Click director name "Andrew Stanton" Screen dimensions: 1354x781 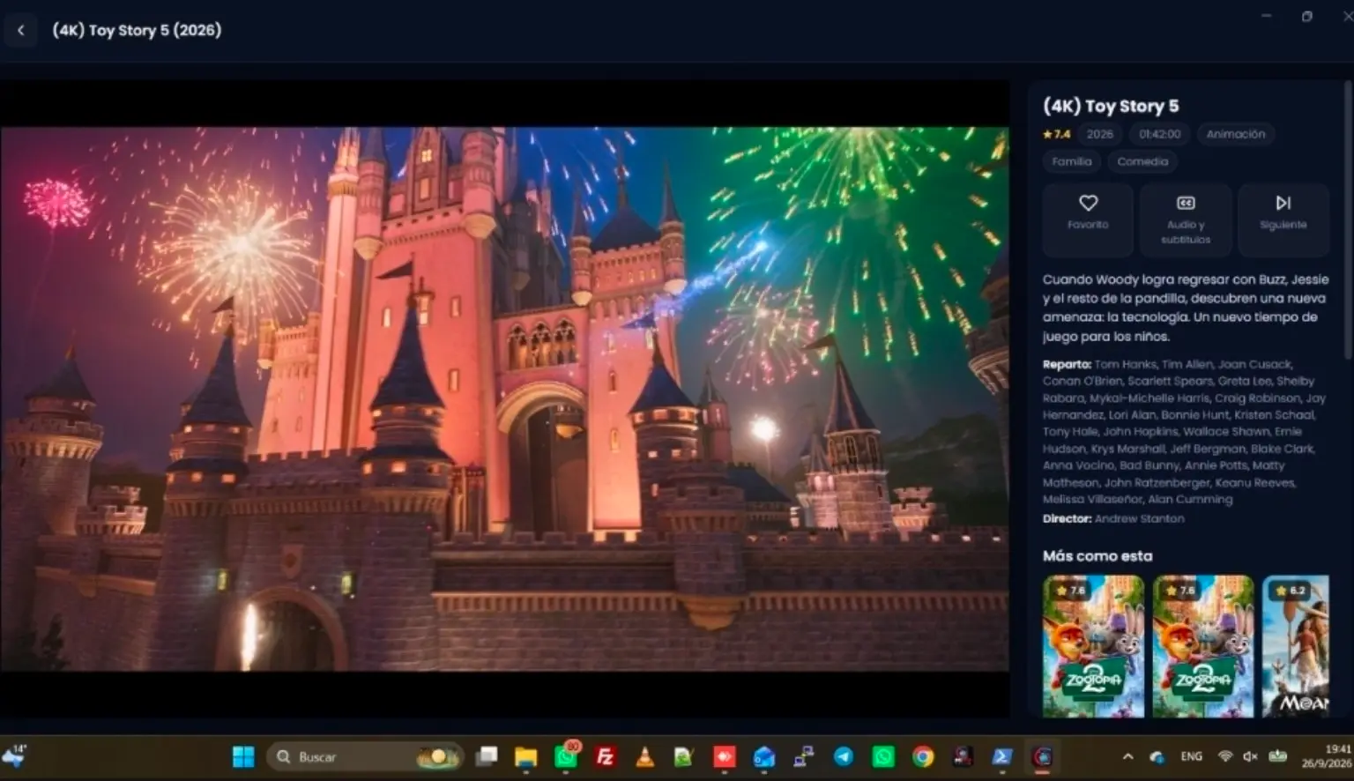[x=1139, y=518]
